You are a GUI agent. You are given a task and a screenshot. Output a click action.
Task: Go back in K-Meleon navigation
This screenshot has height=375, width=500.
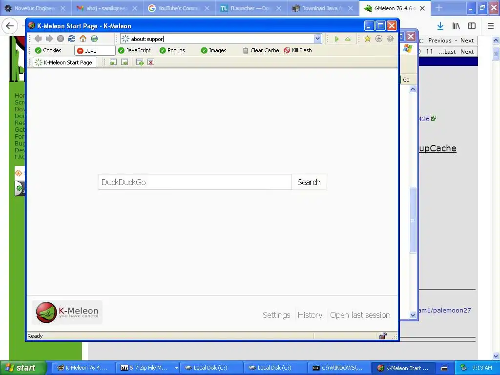click(x=38, y=39)
